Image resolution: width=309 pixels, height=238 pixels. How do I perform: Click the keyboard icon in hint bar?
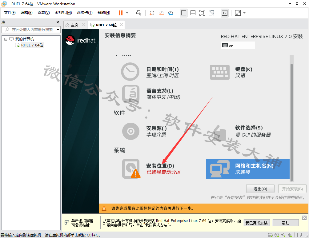[x=67, y=223]
